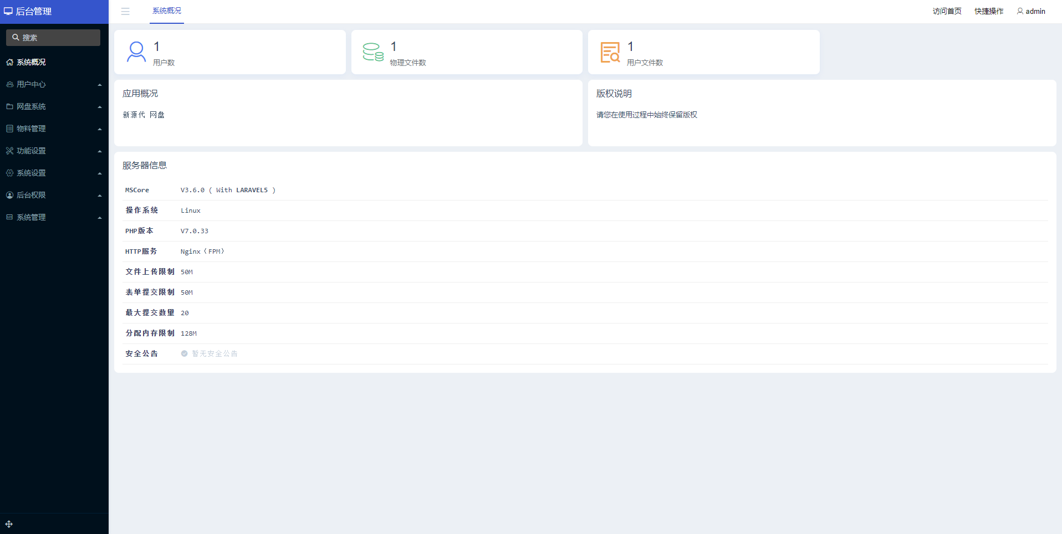Viewport: 1062px width, 534px height.
Task: Open the 物料管理 sidebar menu
Action: click(54, 129)
